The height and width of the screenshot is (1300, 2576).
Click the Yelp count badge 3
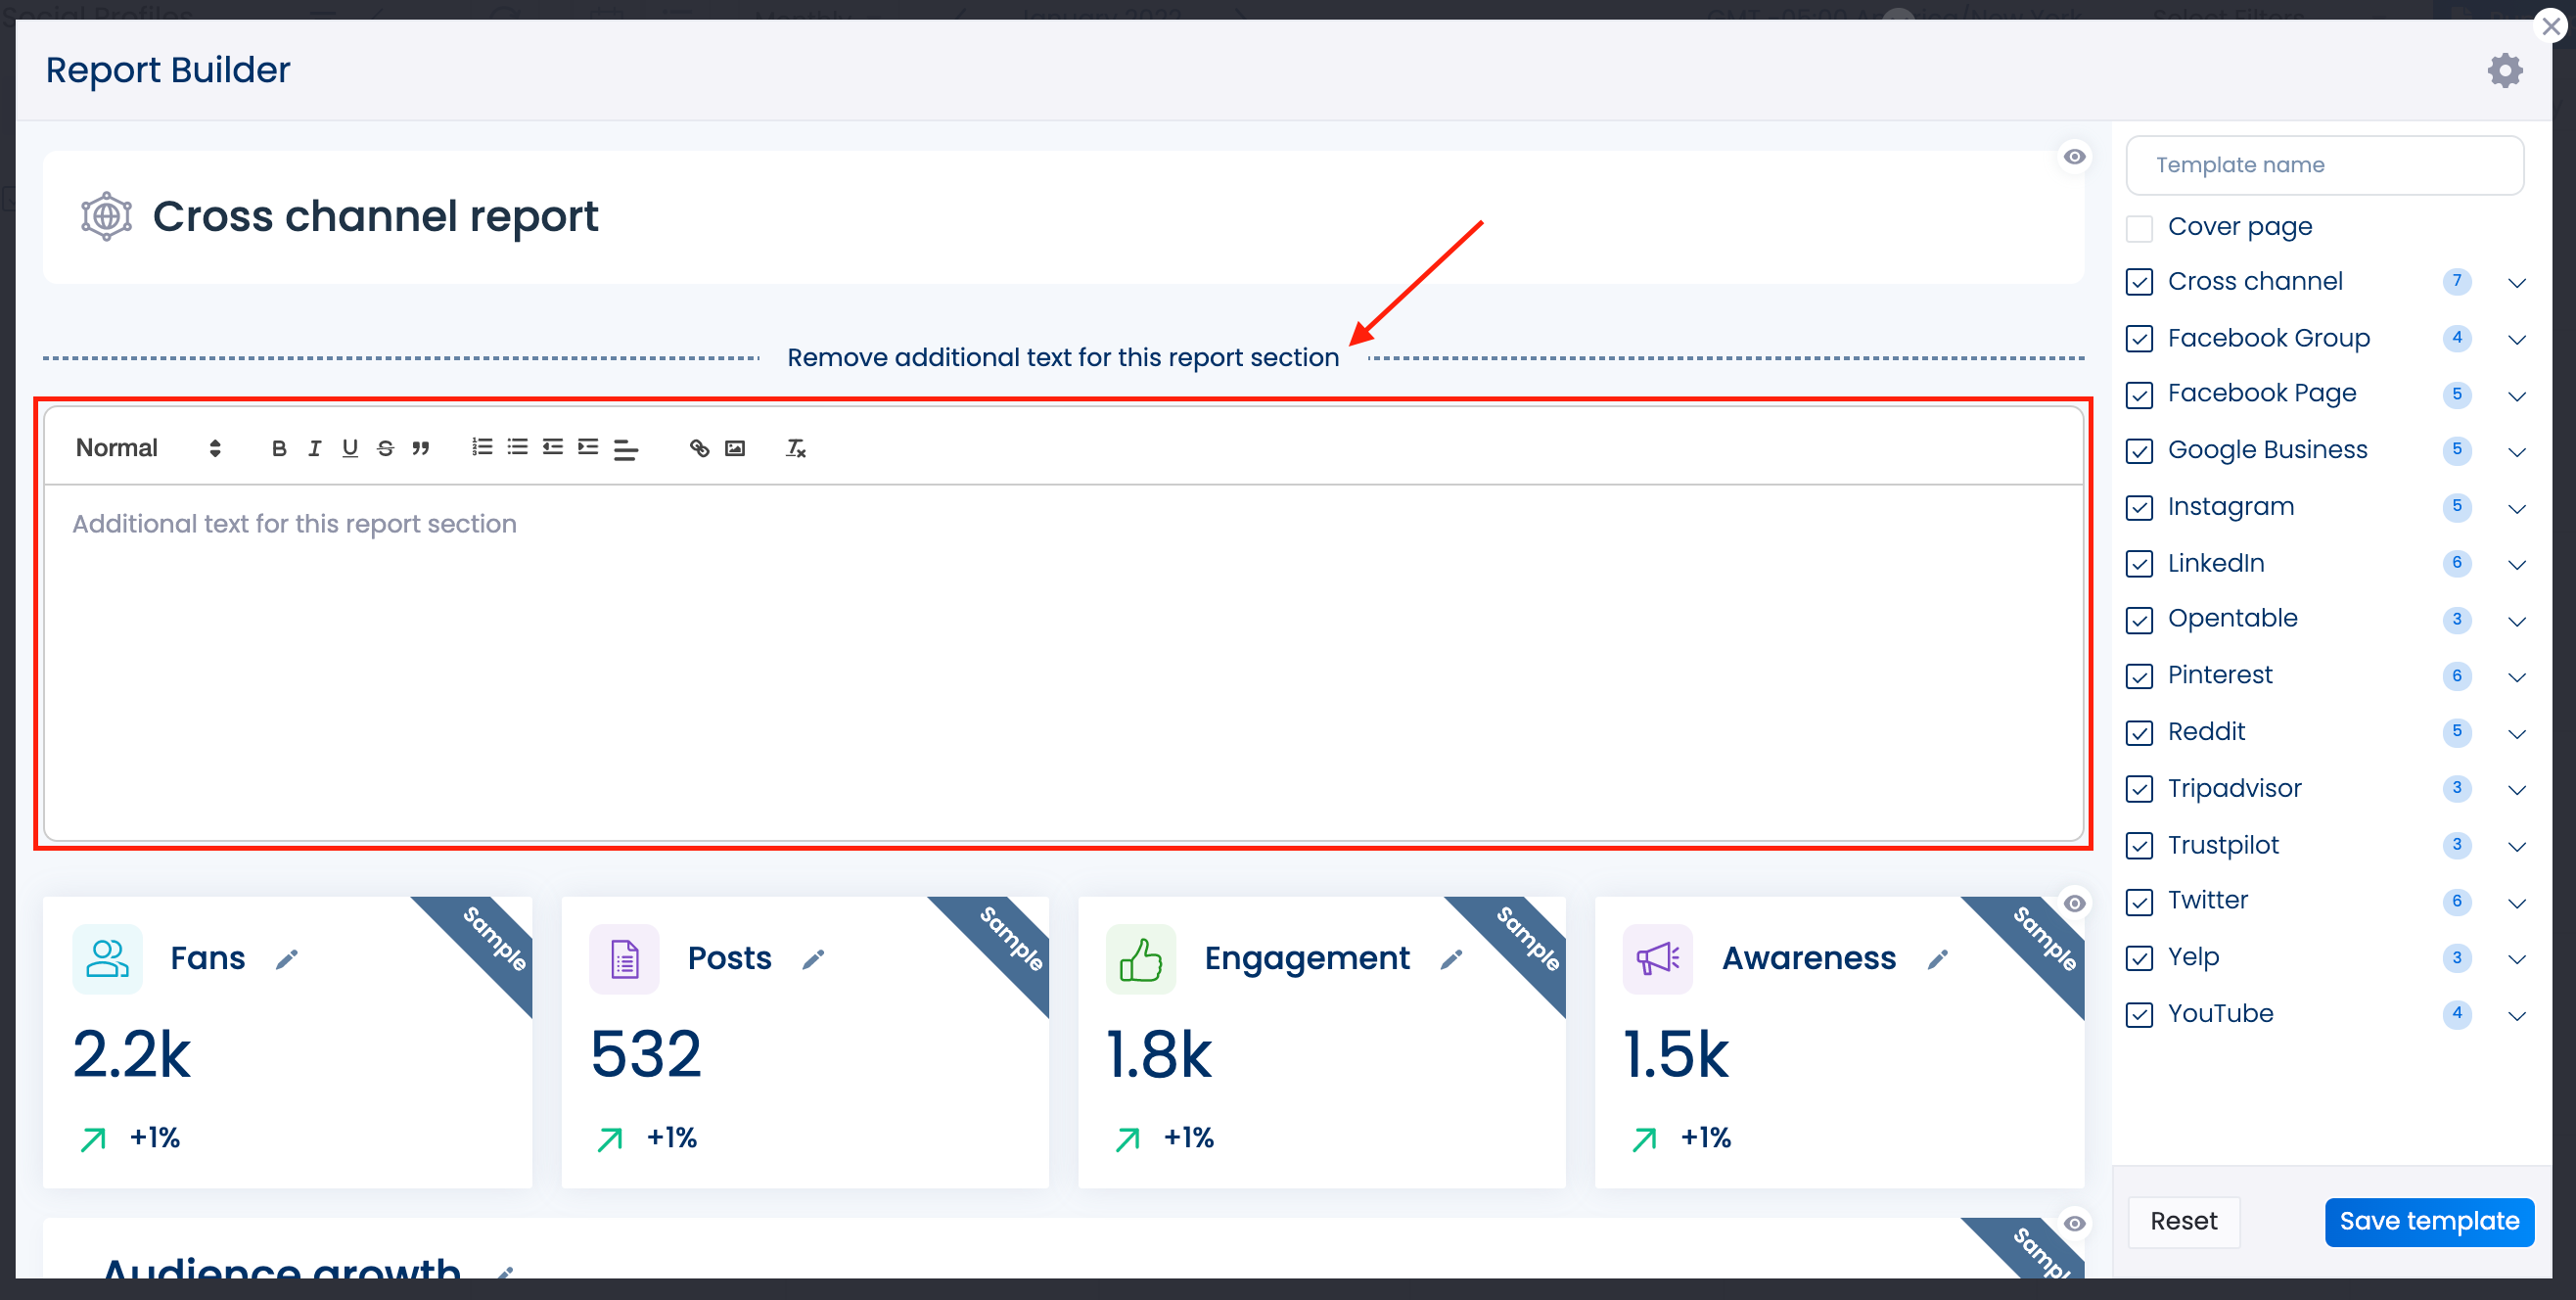(2456, 957)
